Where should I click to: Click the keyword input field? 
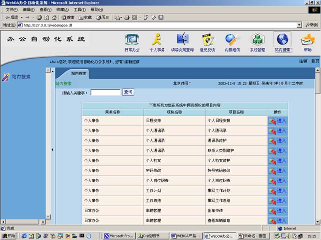[x=105, y=93]
